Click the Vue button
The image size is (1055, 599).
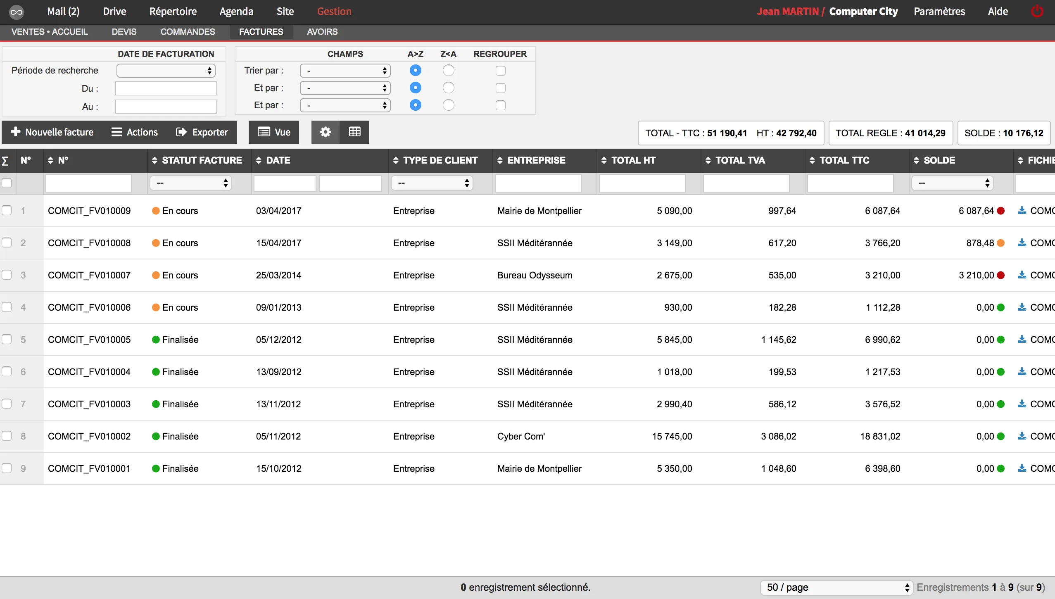pos(274,132)
